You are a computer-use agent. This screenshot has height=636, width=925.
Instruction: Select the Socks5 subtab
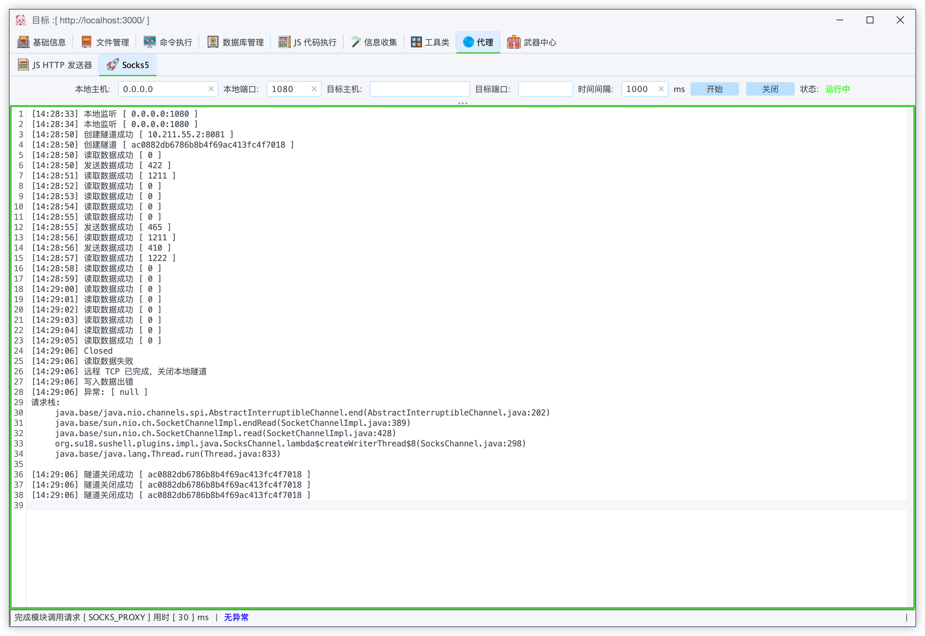(x=127, y=65)
